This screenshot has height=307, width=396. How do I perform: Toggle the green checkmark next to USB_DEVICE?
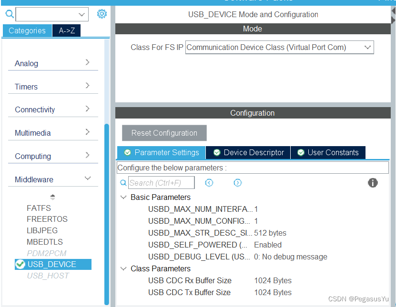click(20, 264)
